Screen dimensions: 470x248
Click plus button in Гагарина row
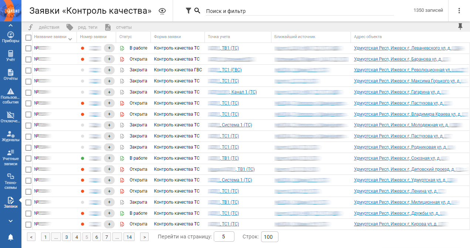tap(109, 92)
